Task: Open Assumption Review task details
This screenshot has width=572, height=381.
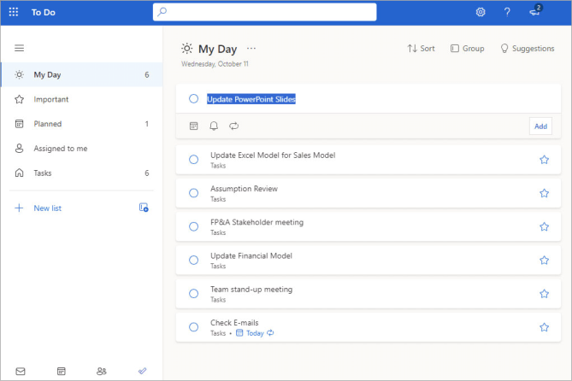Action: click(368, 193)
